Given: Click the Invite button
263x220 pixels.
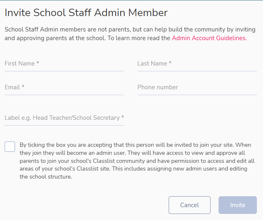Looking at the screenshot, I should tap(238, 205).
